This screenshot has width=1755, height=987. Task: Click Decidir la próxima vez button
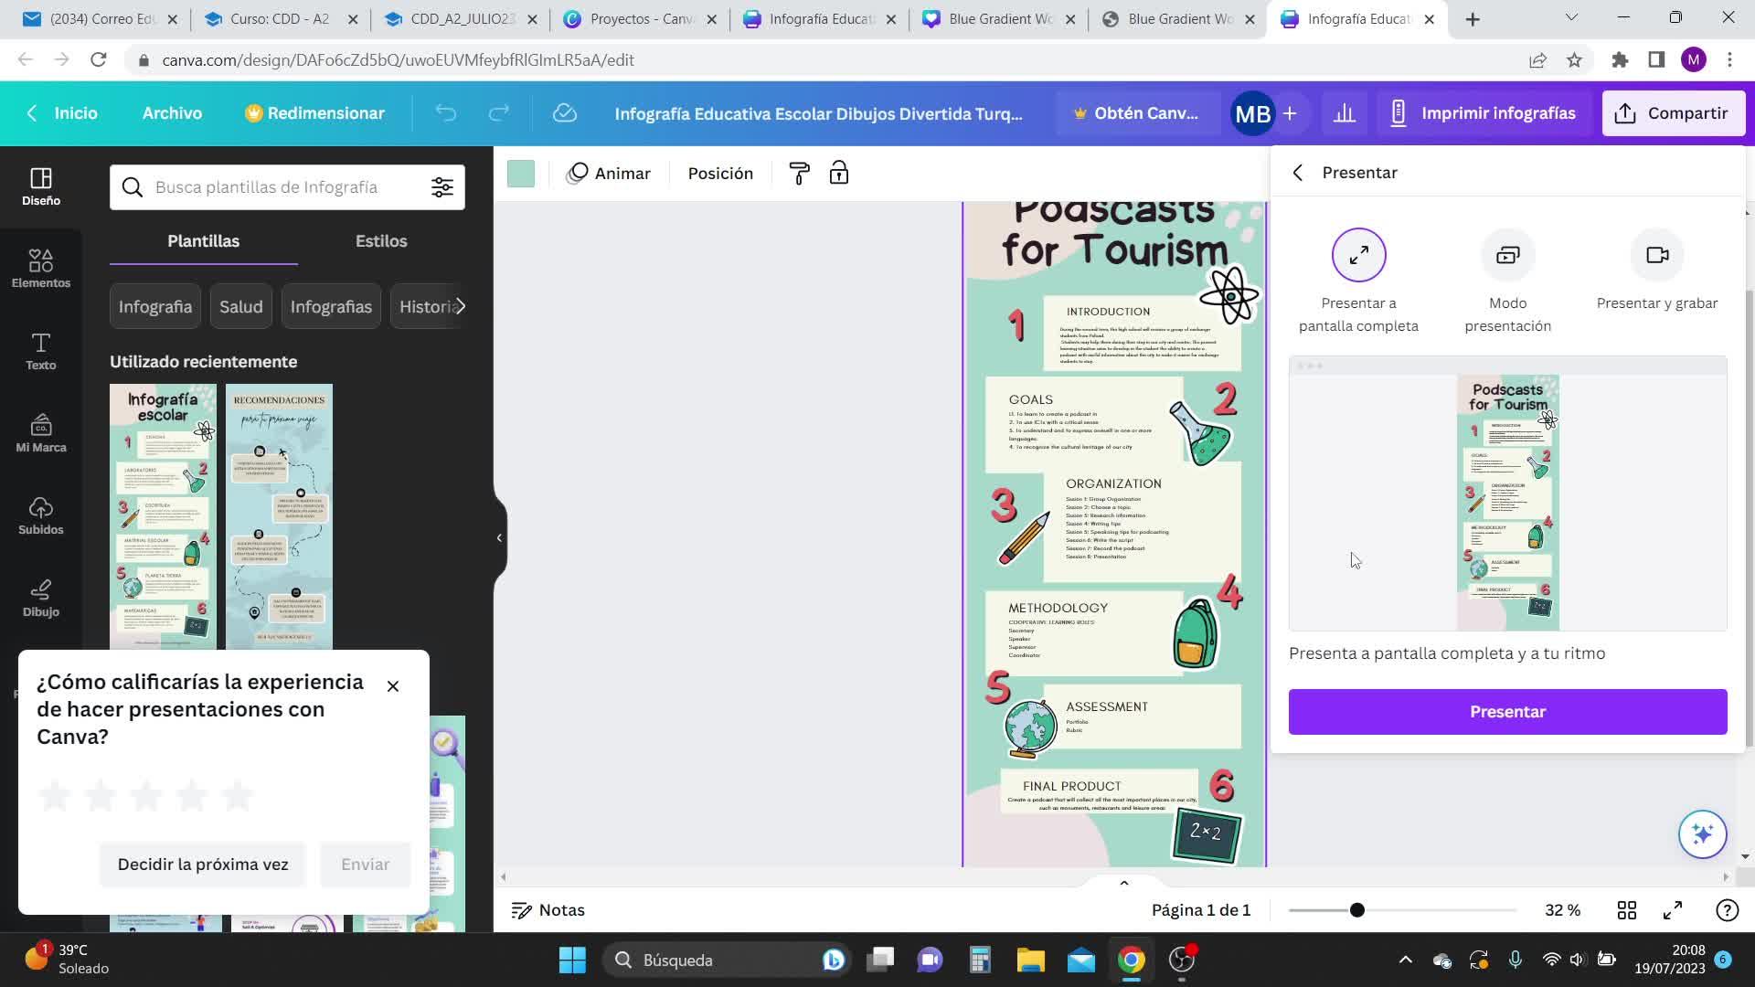(x=203, y=865)
